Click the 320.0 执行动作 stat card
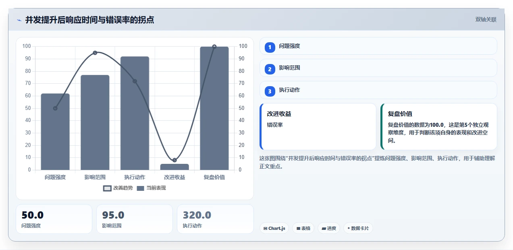The height and width of the screenshot is (250, 513). click(215, 219)
